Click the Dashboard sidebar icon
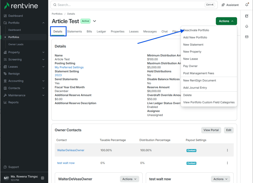The height and width of the screenshot is (183, 253). pyautogui.click(x=5, y=16)
